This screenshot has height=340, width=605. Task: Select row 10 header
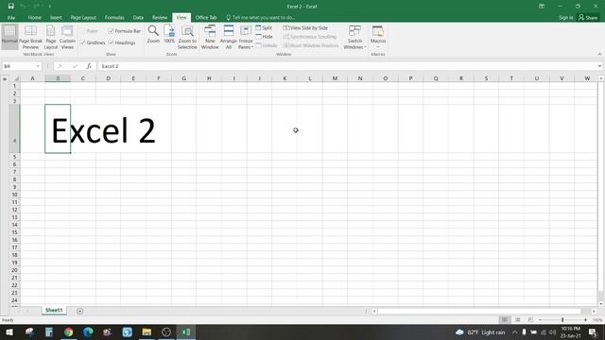click(x=15, y=195)
